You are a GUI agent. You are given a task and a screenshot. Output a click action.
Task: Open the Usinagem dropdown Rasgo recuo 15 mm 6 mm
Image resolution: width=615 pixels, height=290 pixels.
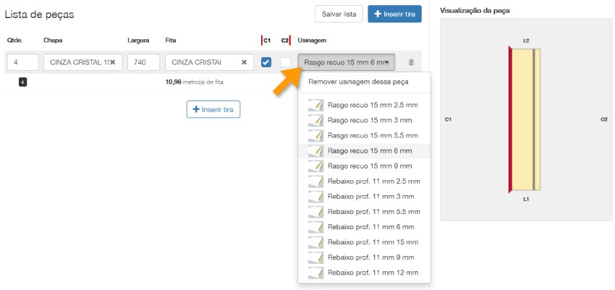[347, 62]
